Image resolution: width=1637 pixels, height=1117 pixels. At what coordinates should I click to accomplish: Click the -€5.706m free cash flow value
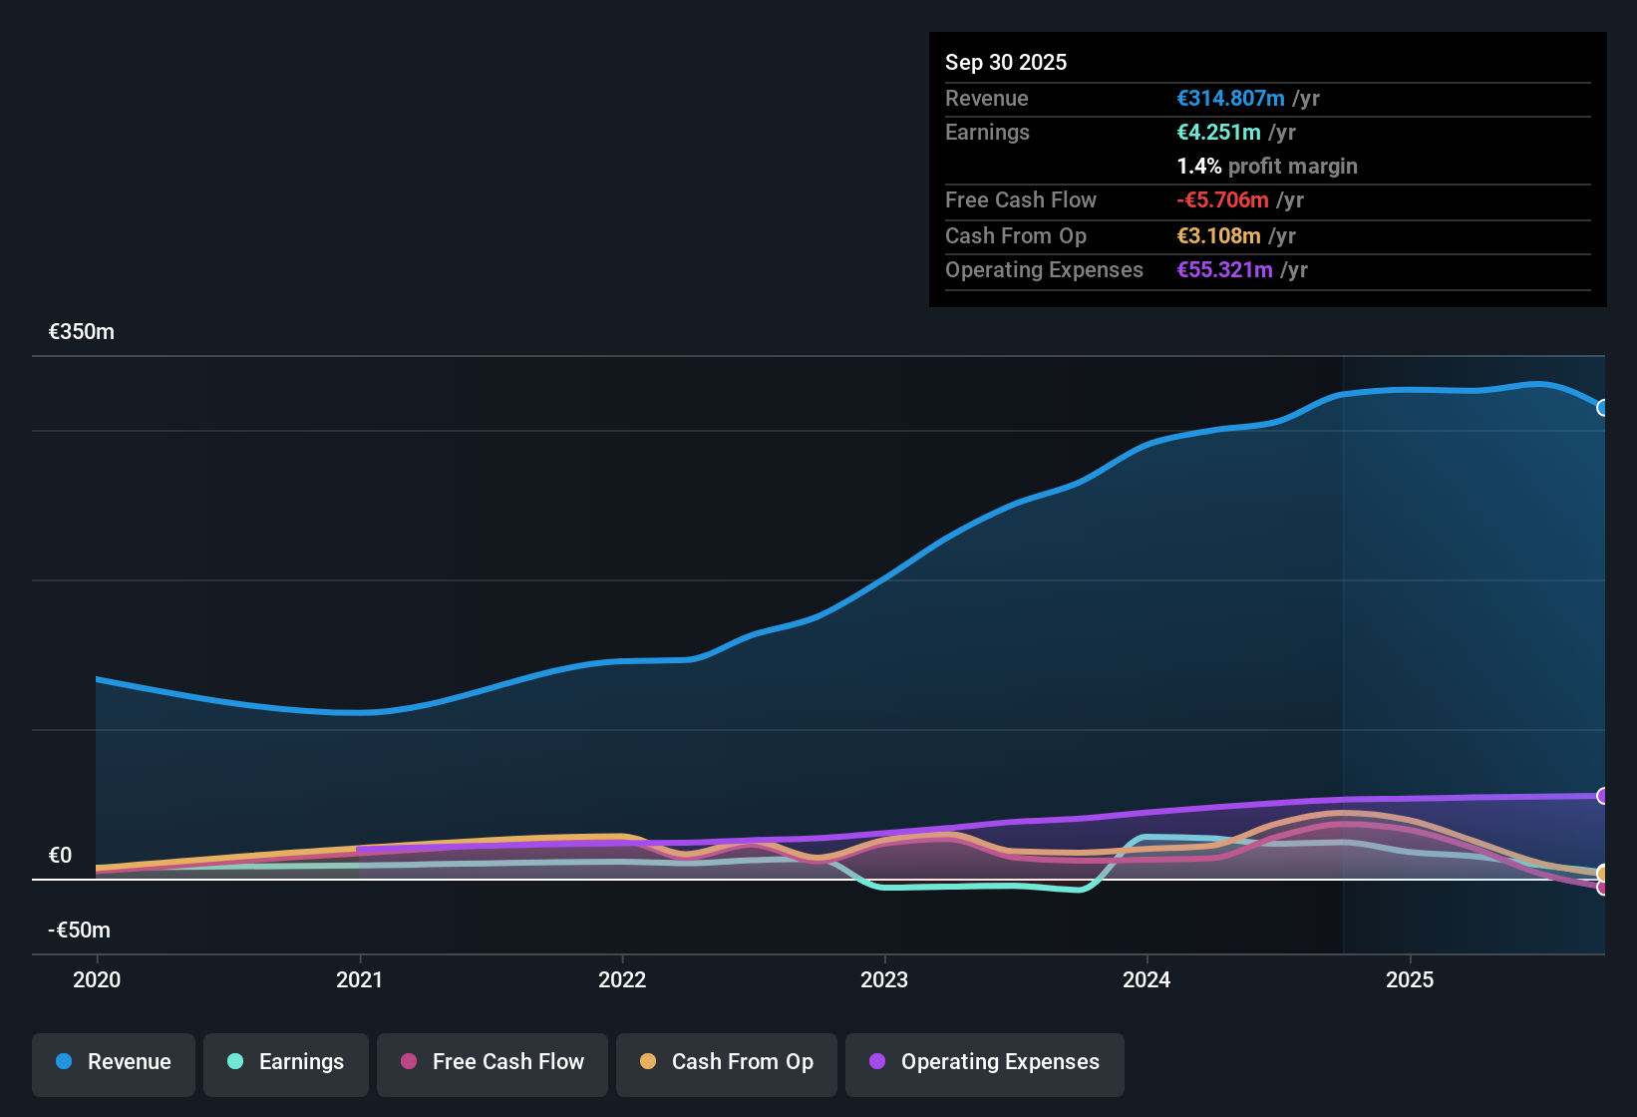1222,200
